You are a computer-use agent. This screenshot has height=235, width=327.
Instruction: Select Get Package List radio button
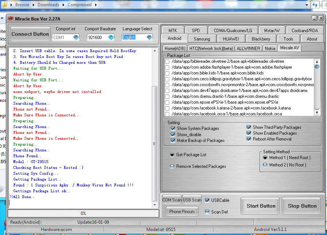pyautogui.click(x=172, y=155)
